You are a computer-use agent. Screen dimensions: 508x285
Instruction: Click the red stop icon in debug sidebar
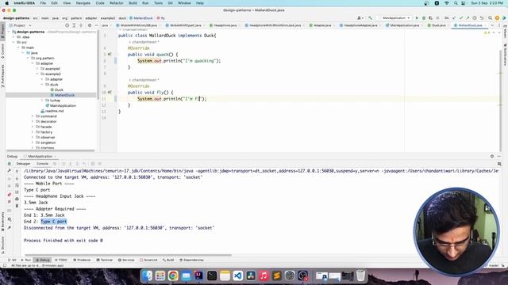click(10, 202)
